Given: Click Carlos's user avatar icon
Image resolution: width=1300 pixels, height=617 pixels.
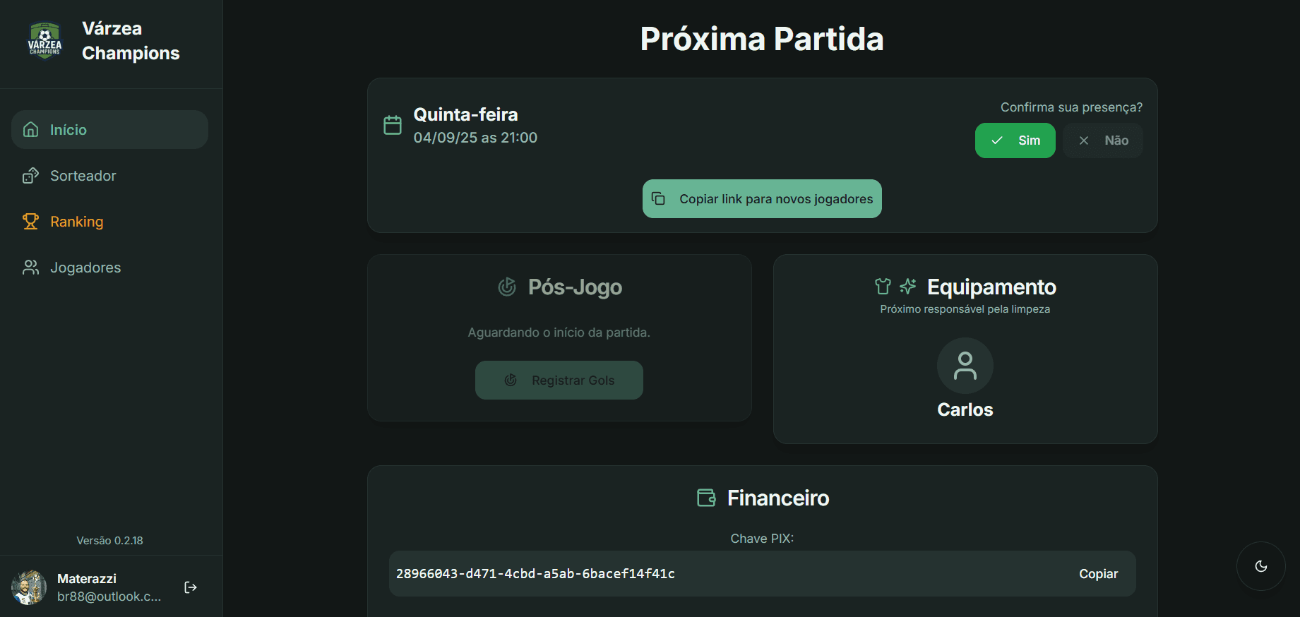Looking at the screenshot, I should (965, 366).
